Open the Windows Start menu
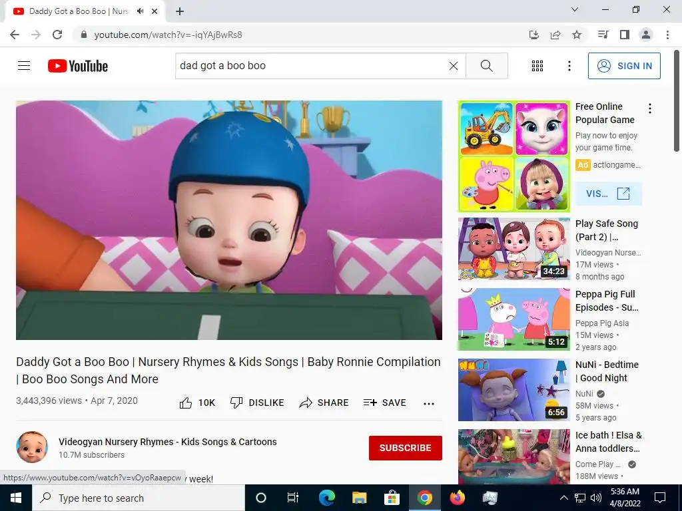 [16, 498]
